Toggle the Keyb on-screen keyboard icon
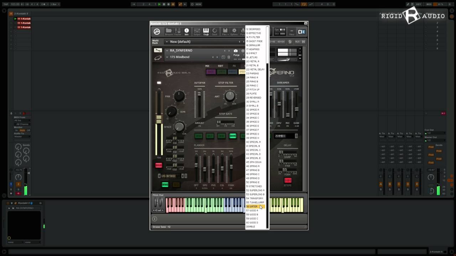This screenshot has height=256, width=456. coord(206,32)
